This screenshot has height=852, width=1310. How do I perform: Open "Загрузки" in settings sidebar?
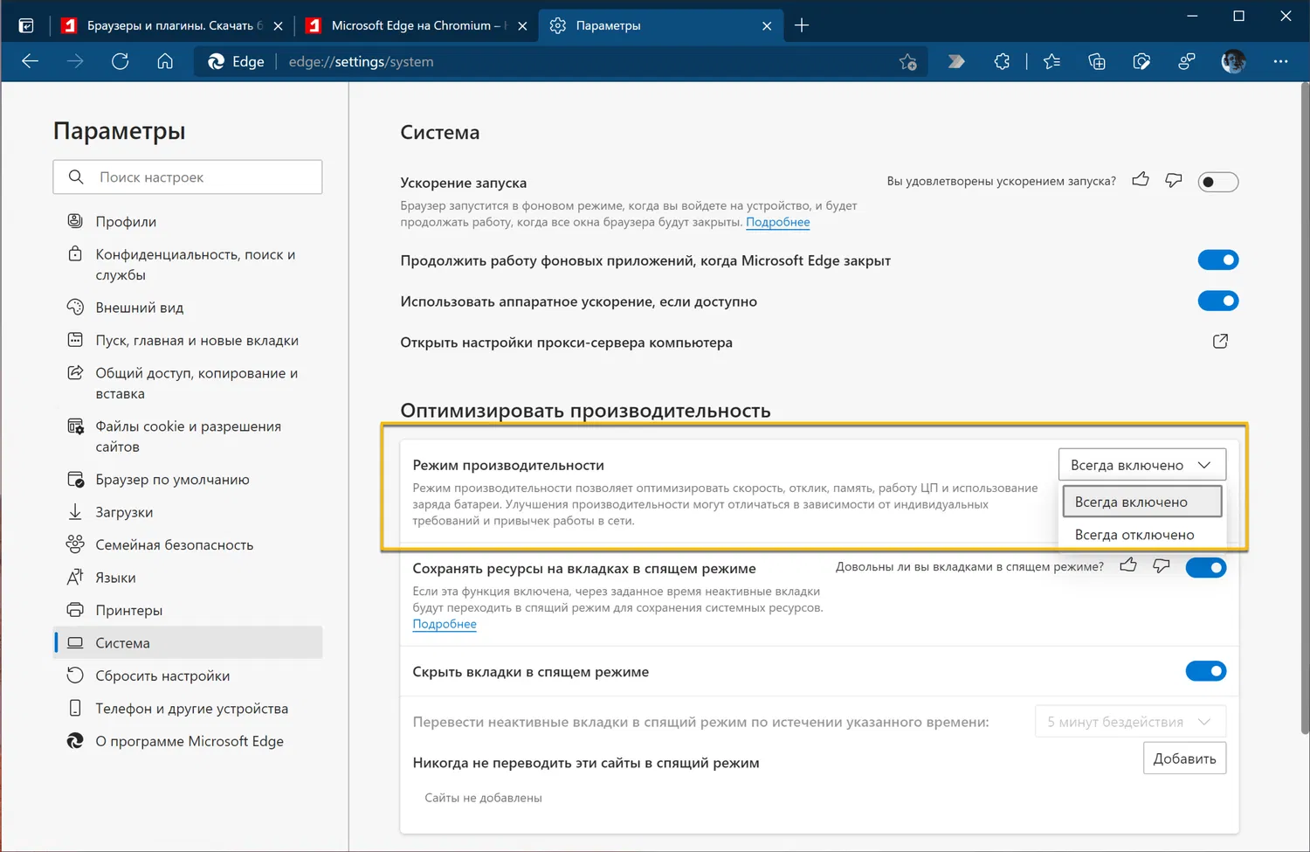tap(124, 512)
